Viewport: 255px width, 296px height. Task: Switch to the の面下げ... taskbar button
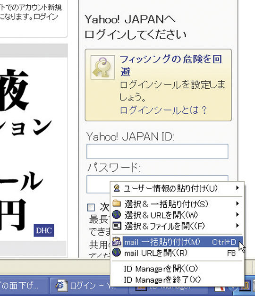tap(24, 286)
